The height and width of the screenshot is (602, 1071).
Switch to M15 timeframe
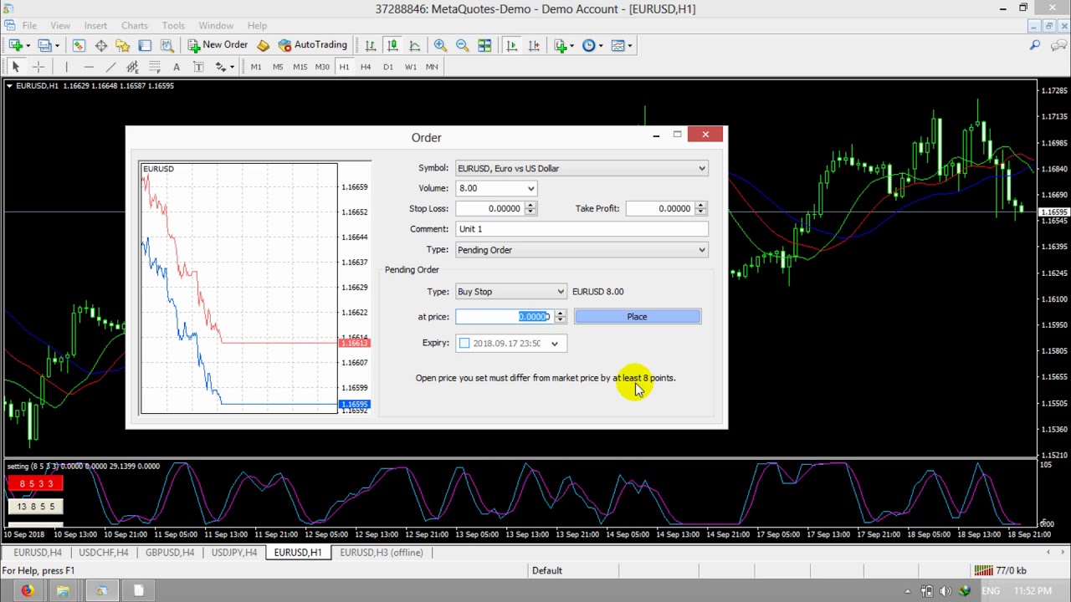(x=300, y=67)
